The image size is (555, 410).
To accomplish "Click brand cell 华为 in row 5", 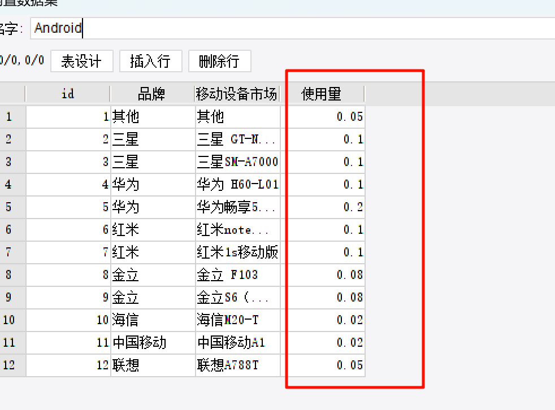I will tap(153, 207).
